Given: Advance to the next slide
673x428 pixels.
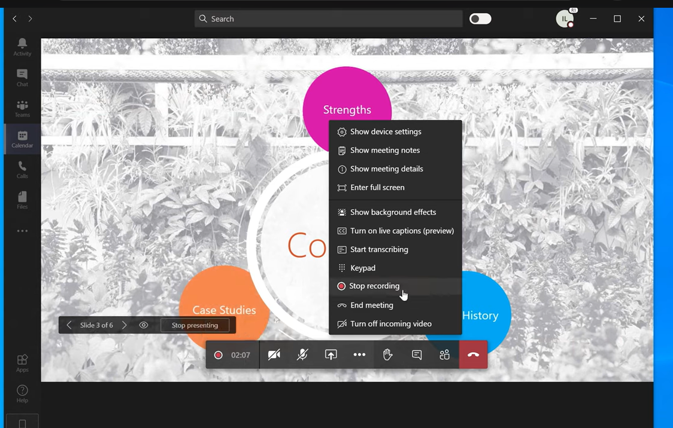Looking at the screenshot, I should pos(125,325).
